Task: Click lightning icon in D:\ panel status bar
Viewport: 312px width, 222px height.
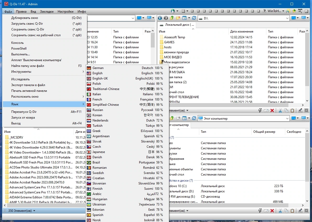Action: [x=260, y=110]
